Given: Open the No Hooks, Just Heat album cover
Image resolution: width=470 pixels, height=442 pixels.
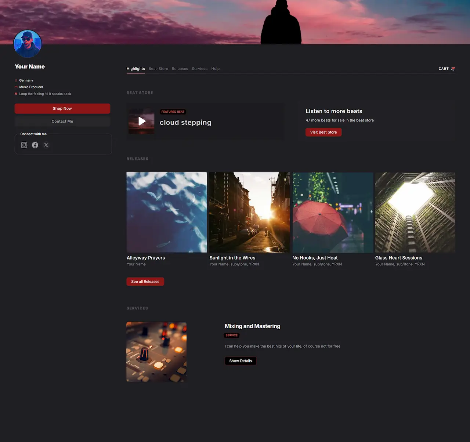Looking at the screenshot, I should [332, 212].
